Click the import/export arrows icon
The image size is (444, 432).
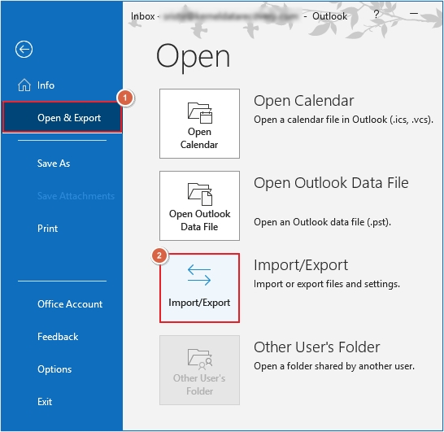point(199,274)
